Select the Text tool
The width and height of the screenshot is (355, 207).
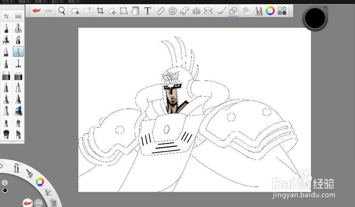[147, 11]
